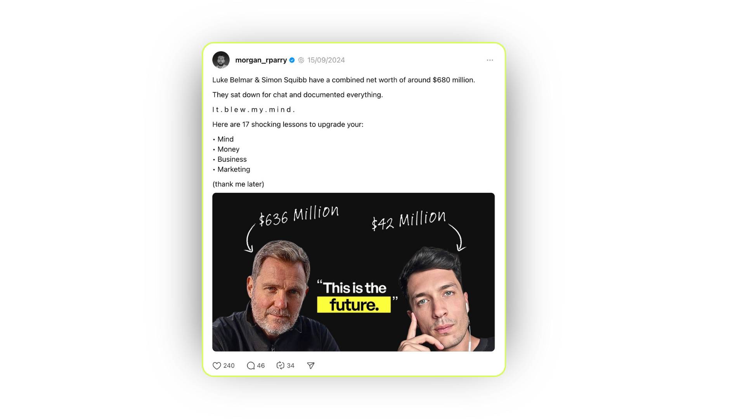The height and width of the screenshot is (419, 745).
Task: Click the morgan_rparry username
Action: (261, 60)
